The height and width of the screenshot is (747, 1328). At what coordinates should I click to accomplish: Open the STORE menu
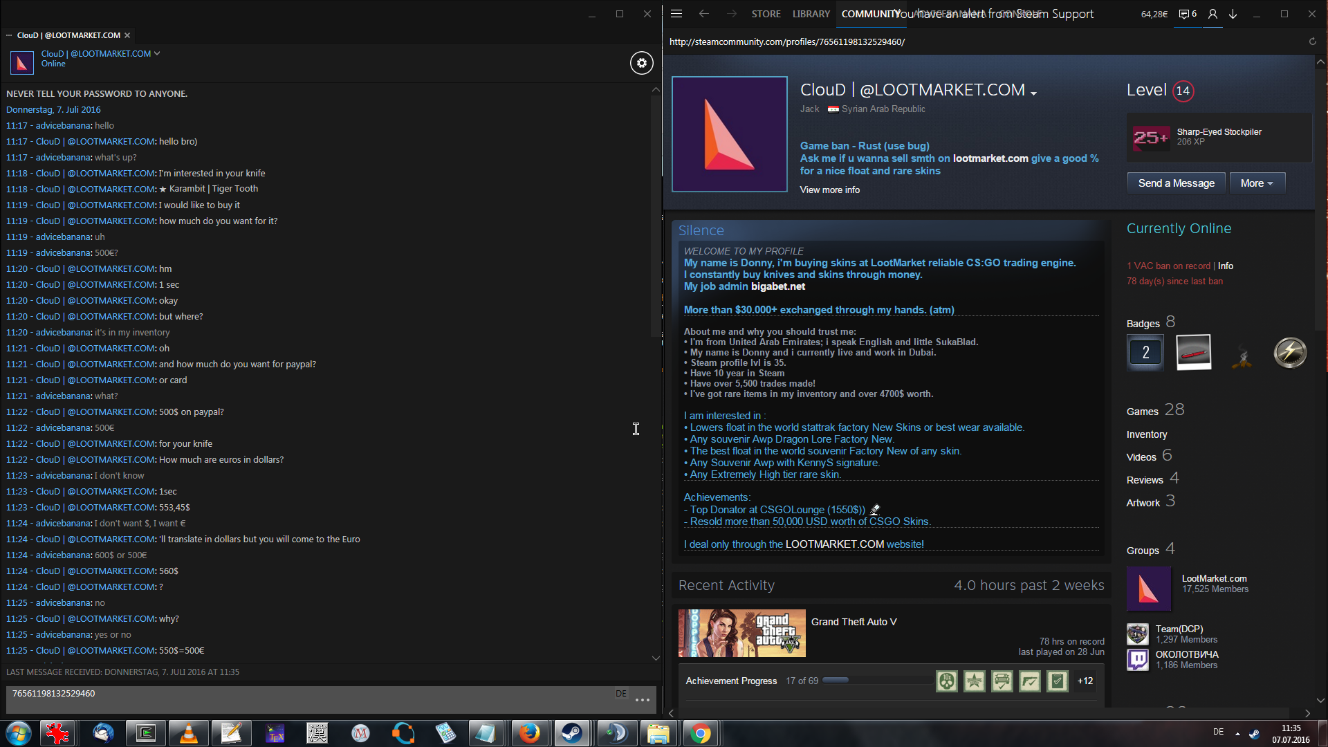766,14
